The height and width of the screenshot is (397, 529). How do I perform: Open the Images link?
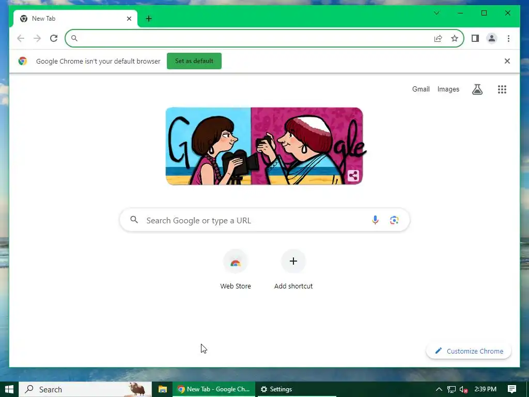(x=448, y=89)
